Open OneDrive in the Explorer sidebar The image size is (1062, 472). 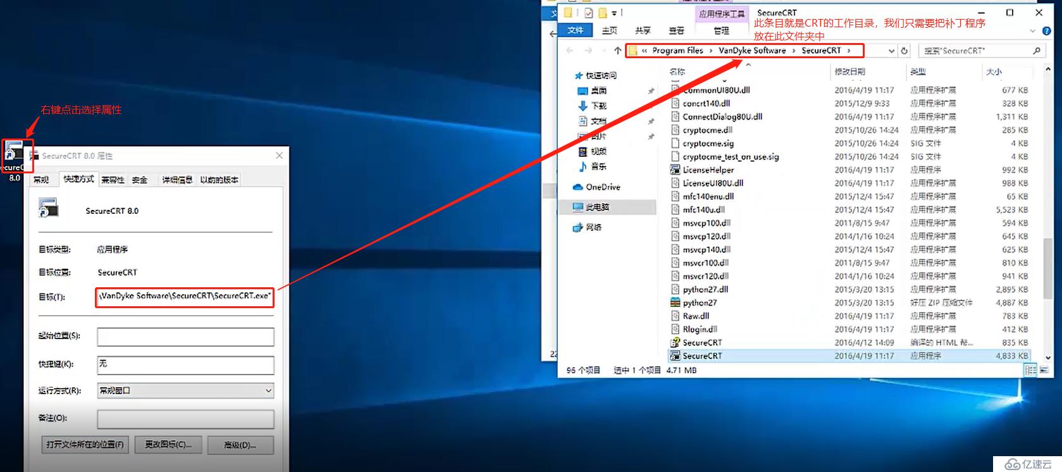(x=596, y=187)
